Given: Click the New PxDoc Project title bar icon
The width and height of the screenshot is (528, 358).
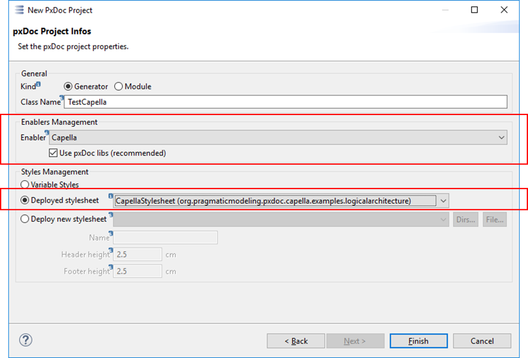Looking at the screenshot, I should [19, 10].
